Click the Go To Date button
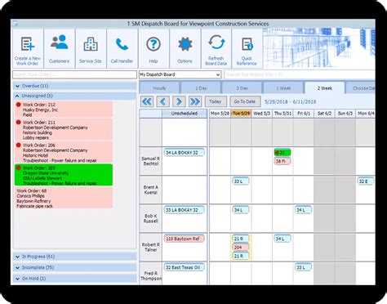 click(x=245, y=101)
